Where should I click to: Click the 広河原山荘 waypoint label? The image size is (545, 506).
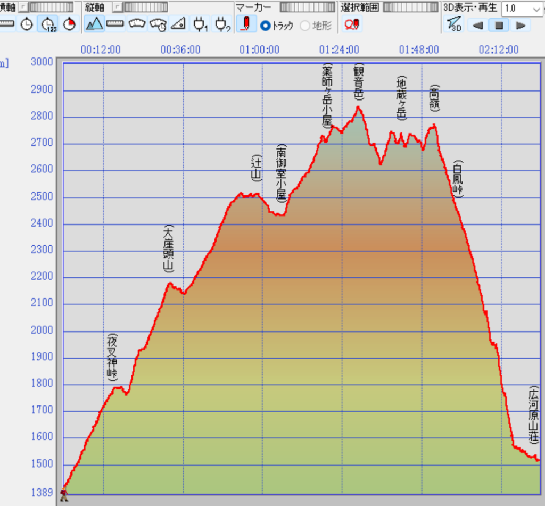tap(533, 414)
